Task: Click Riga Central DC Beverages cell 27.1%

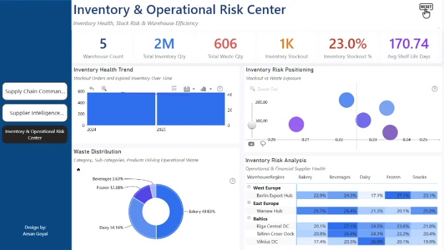Action: (343, 226)
